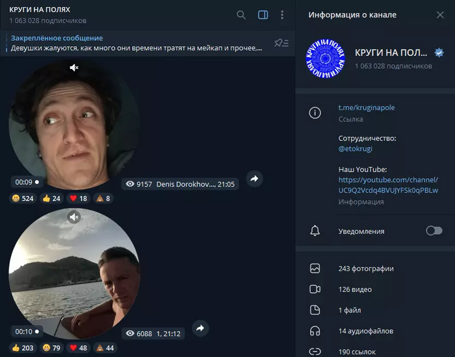Open the pinned messages list icon
The height and width of the screenshot is (357, 455).
coord(281,43)
